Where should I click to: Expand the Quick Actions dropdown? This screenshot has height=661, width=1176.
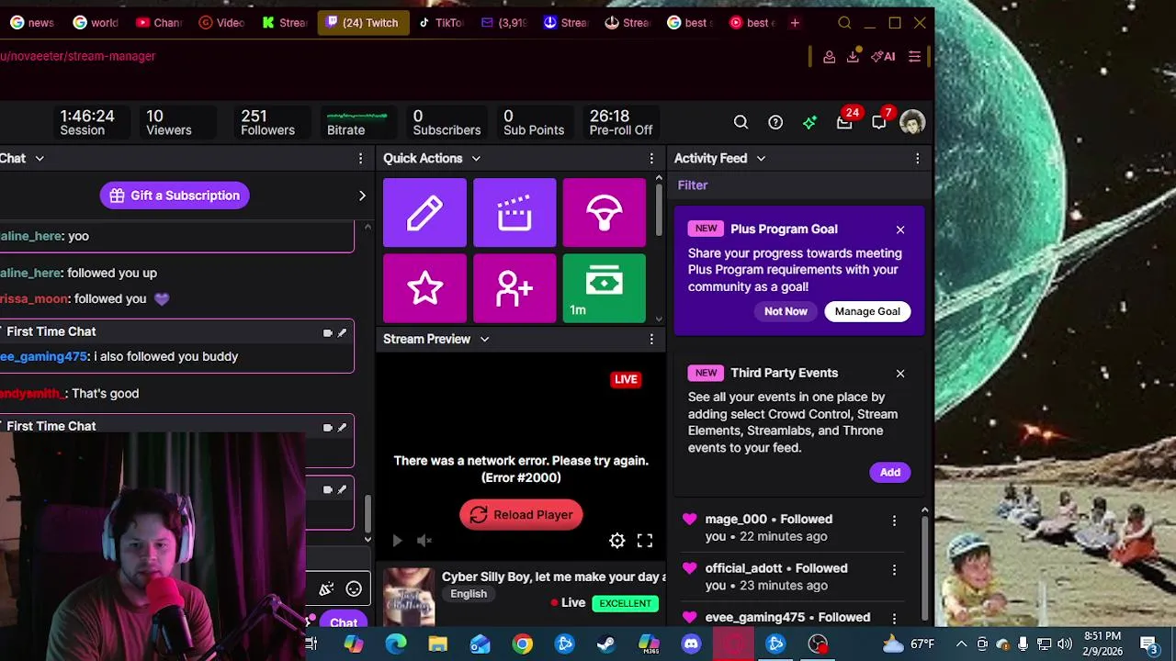[476, 159]
